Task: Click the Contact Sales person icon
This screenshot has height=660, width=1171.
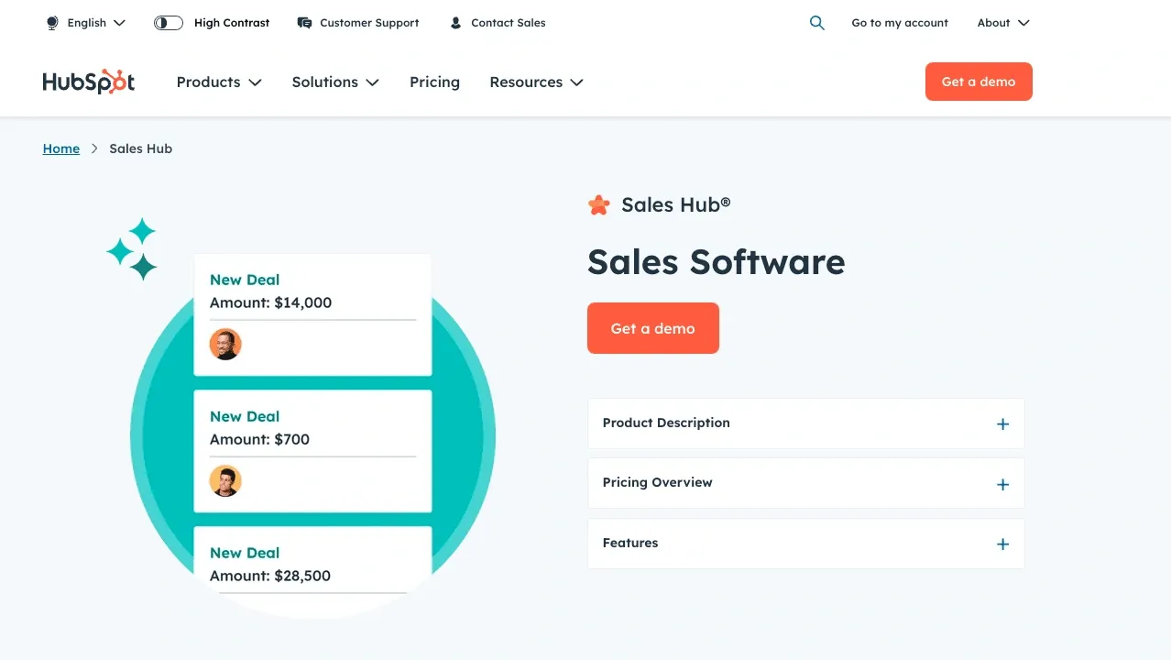Action: click(x=455, y=23)
